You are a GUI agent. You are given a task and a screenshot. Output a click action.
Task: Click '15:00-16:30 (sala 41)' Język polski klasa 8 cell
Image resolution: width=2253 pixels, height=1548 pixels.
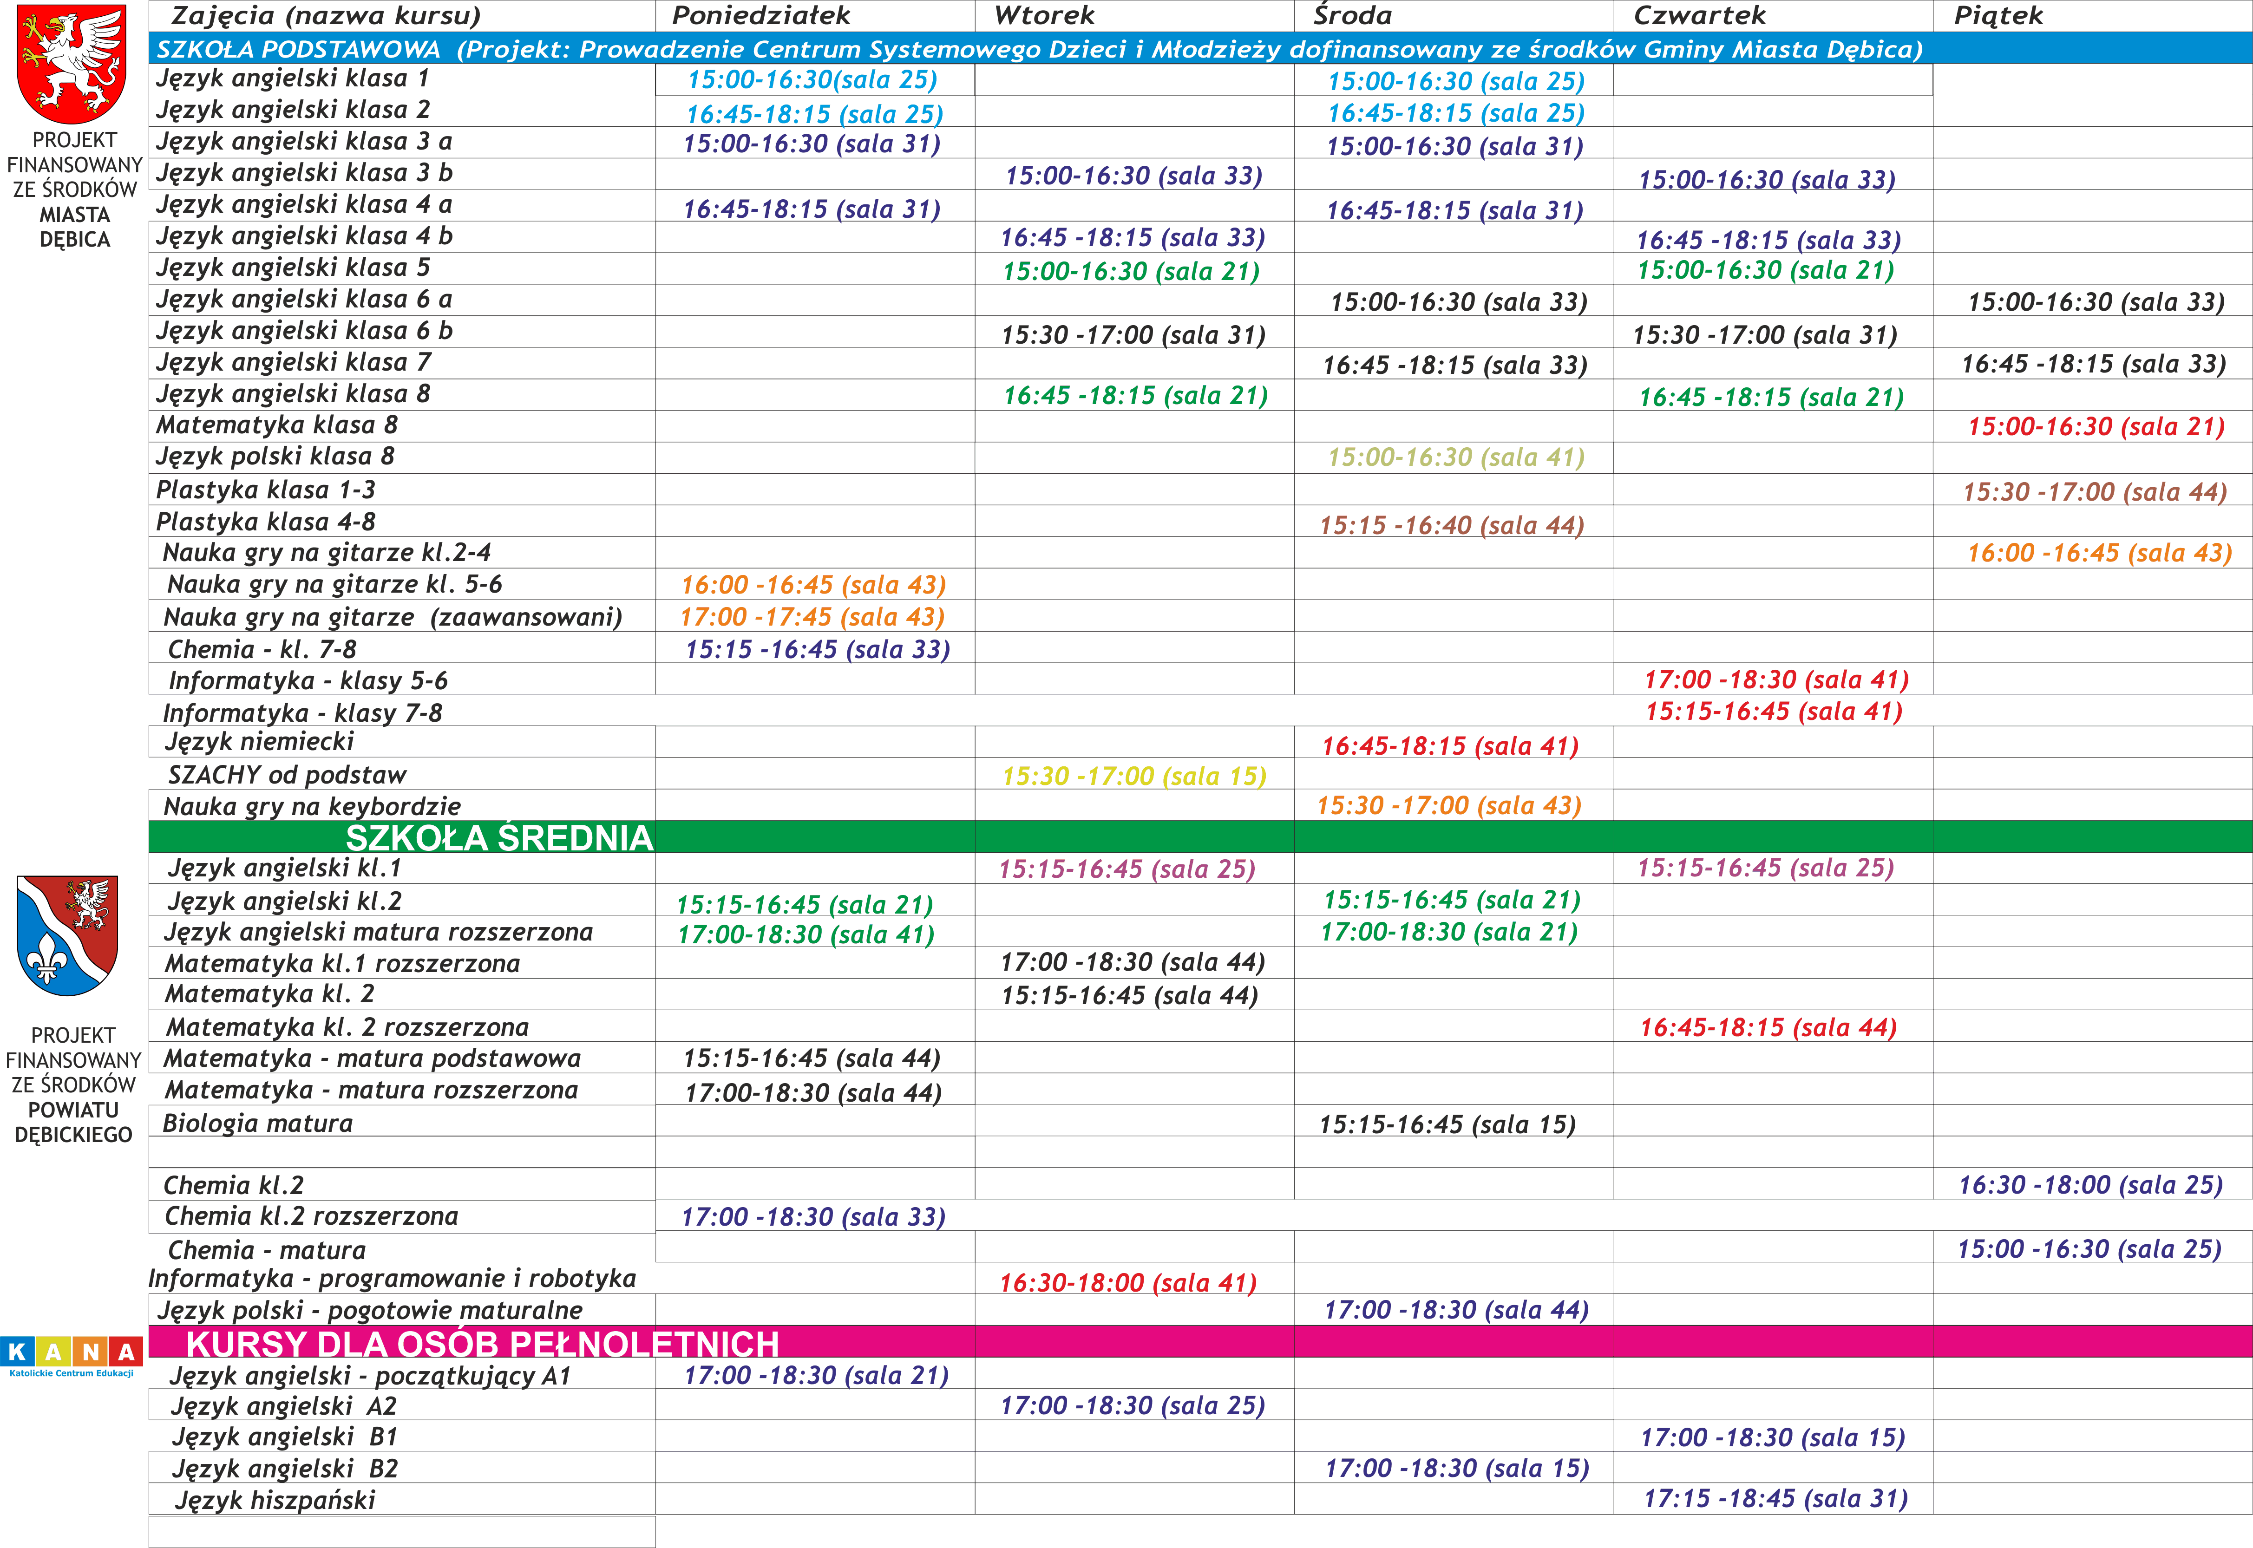(1456, 458)
